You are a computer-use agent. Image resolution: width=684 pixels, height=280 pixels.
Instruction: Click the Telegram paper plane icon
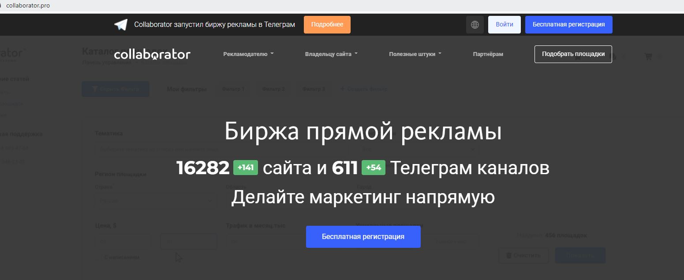pos(121,25)
